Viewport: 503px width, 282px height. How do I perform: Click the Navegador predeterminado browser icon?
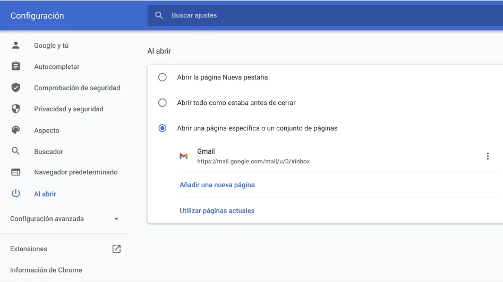(x=15, y=172)
